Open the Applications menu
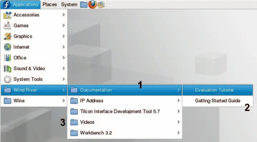The image size is (257, 142). tap(20, 4)
